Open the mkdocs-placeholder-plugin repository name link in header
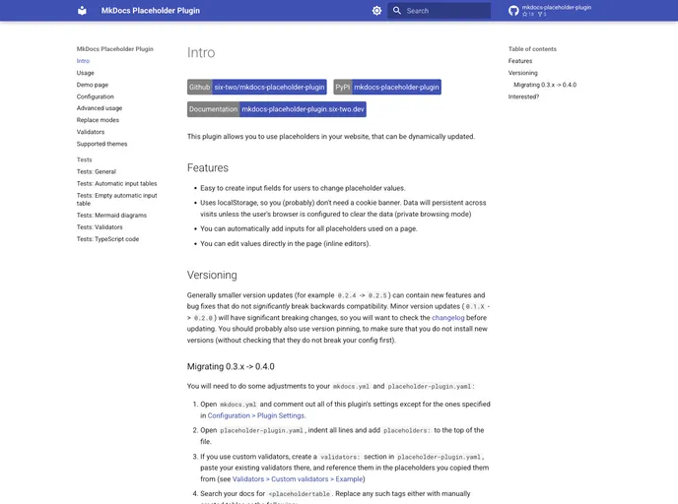Image resolution: width=678 pixels, height=504 pixels. tap(556, 7)
